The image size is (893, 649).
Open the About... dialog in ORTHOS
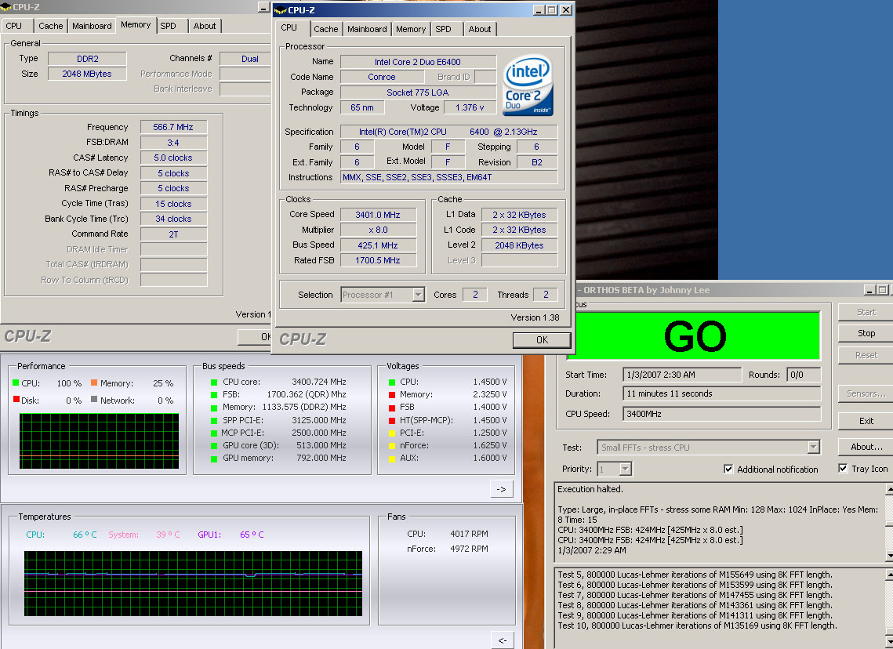point(866,447)
